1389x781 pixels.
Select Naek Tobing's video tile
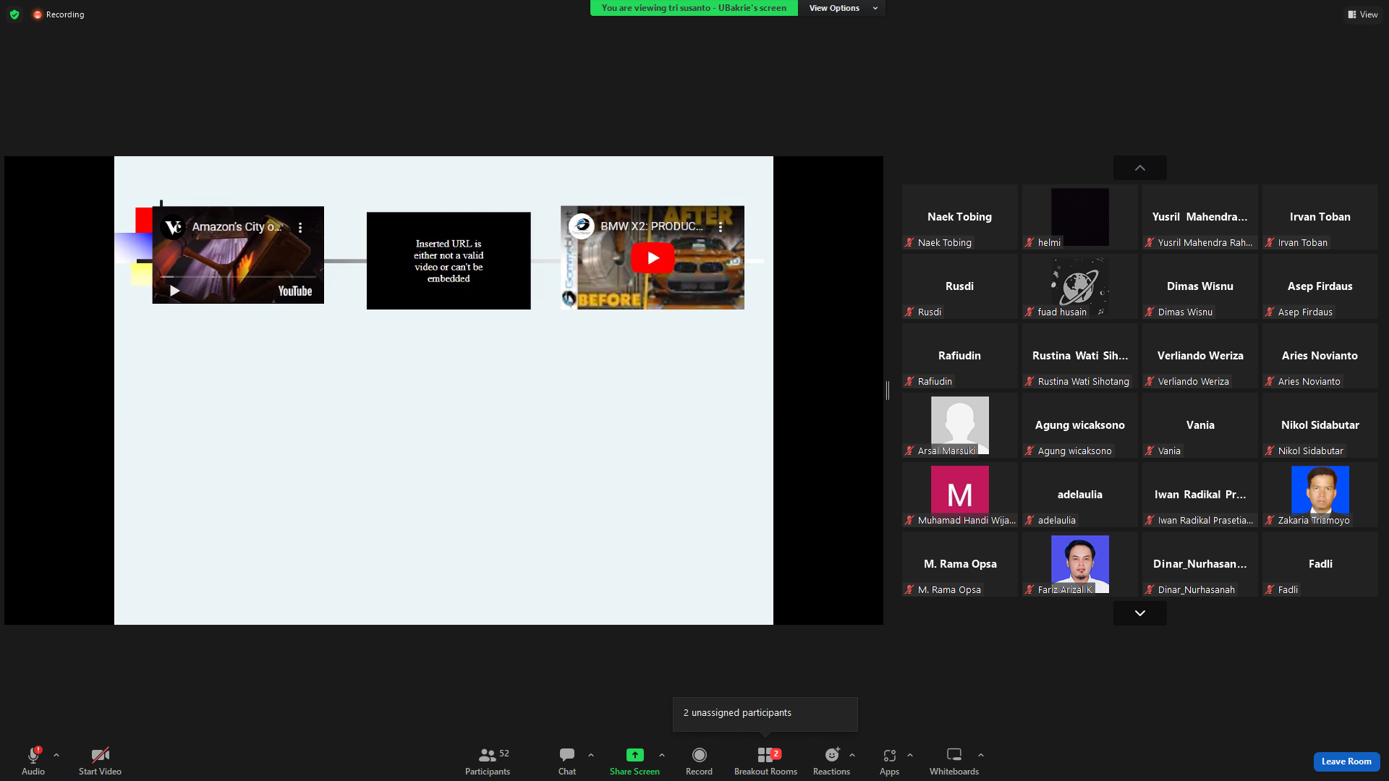tap(960, 217)
